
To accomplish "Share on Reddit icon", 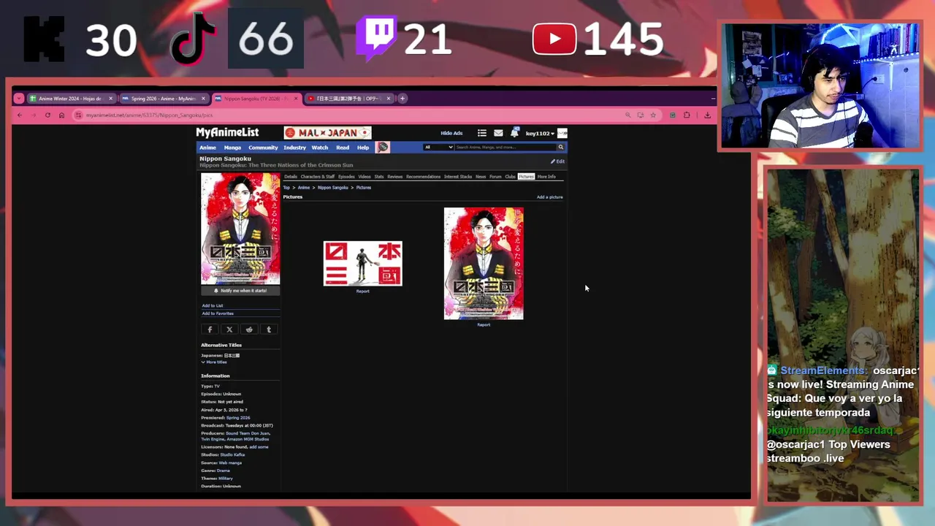I will point(249,329).
